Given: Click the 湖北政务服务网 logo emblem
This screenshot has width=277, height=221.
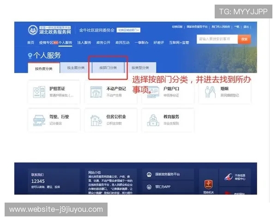Looking at the screenshot, I should [x=33, y=30].
